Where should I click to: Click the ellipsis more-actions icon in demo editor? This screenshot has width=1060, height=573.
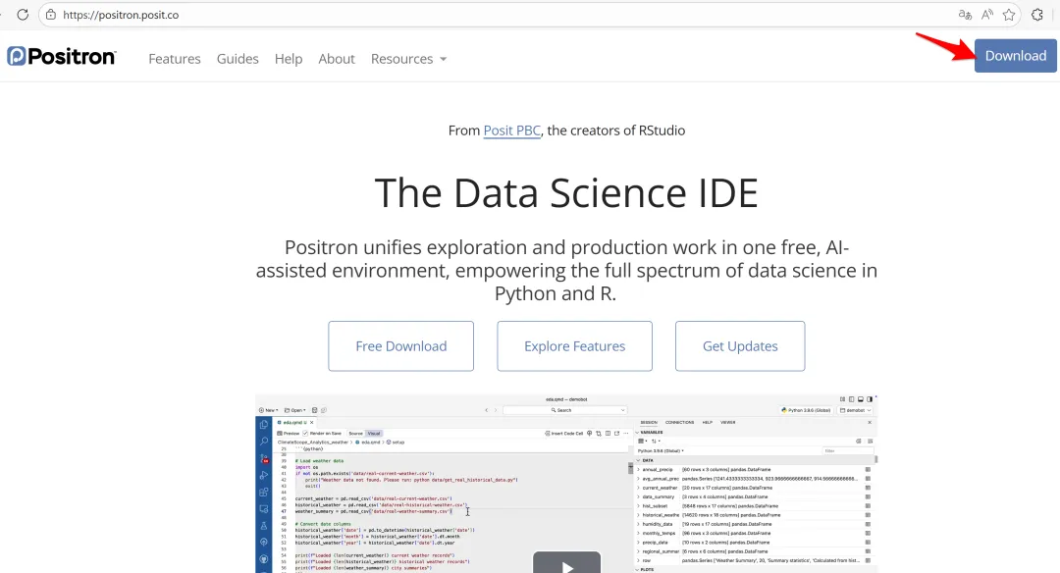coord(626,433)
